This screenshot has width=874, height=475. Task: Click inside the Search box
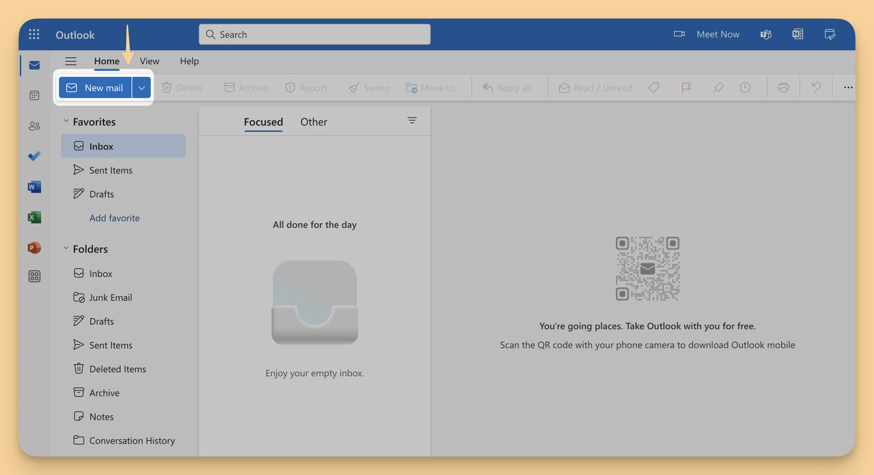(315, 34)
